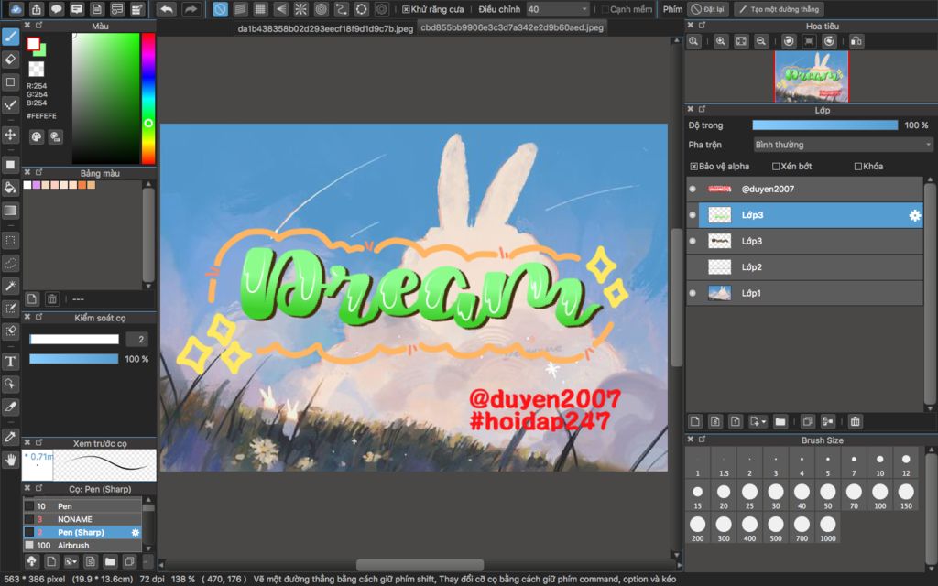Open settings gear on selected Lớp3 layer
This screenshot has width=938, height=586.
click(915, 215)
